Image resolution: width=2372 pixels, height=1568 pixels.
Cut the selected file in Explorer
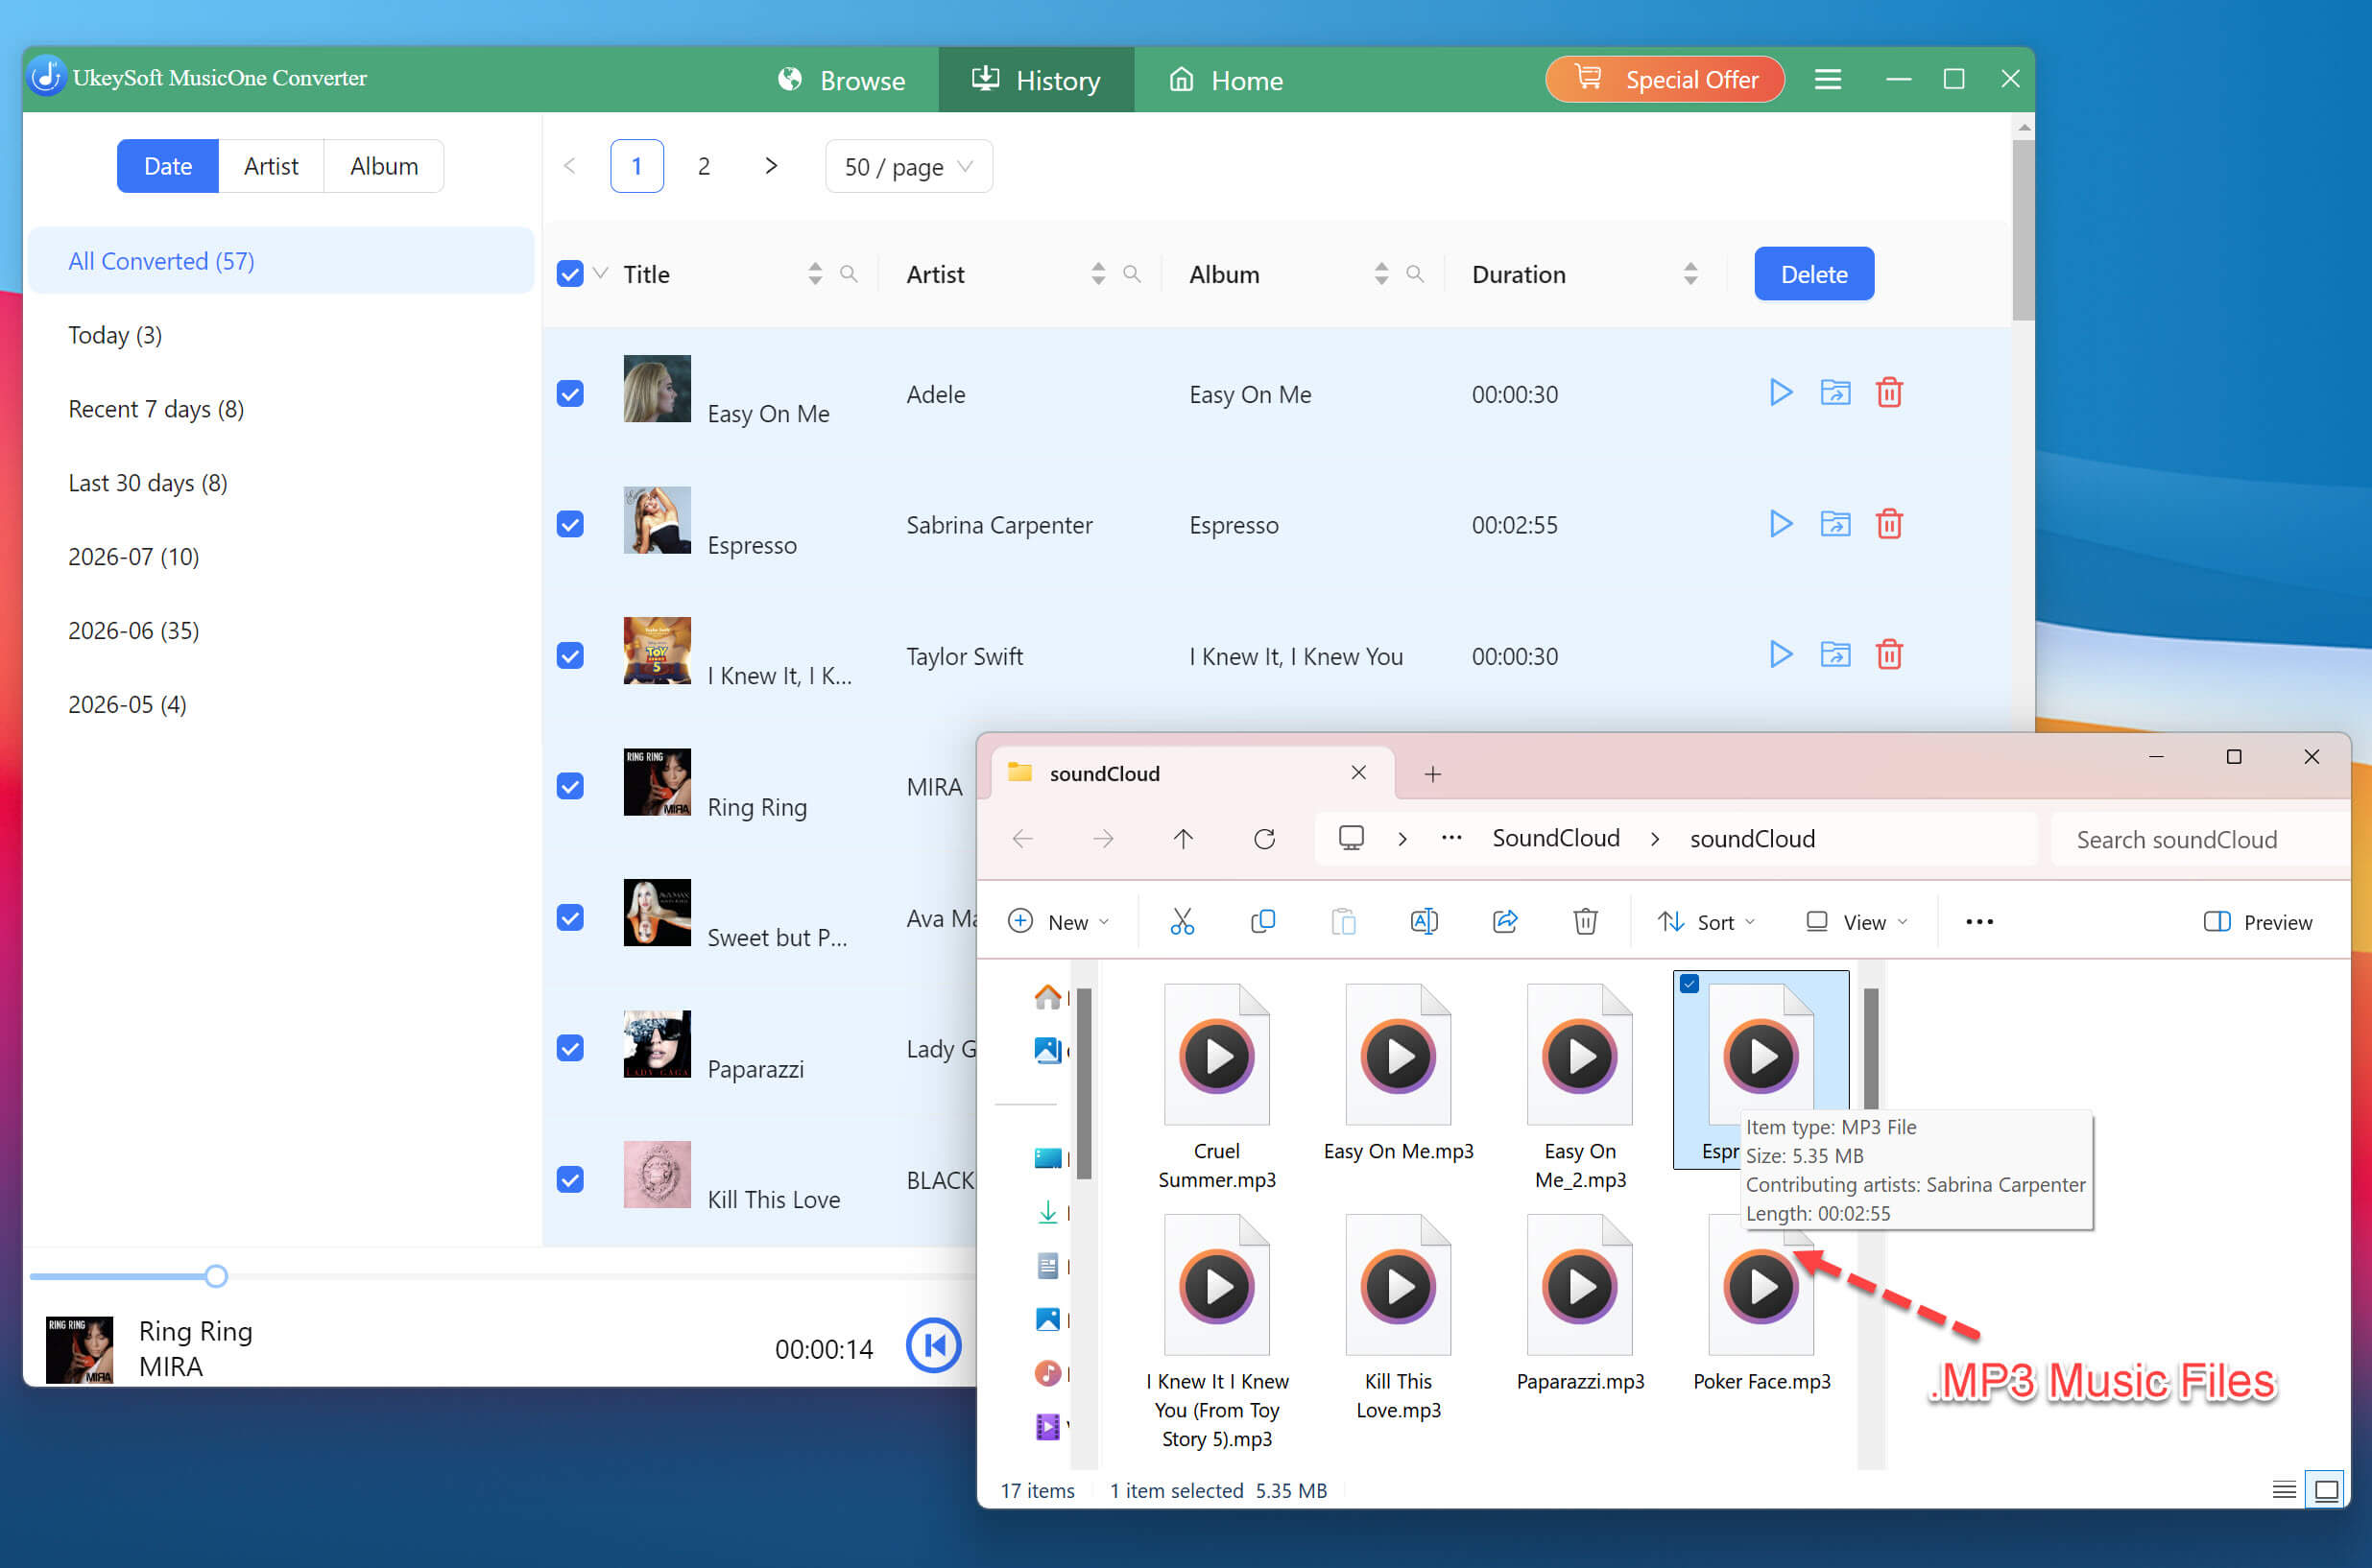[1182, 921]
